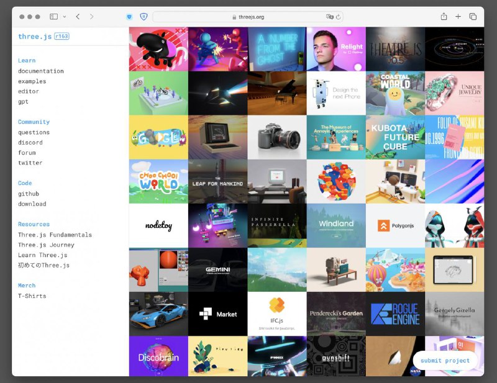
Task: Open Three.js Fundamentals resource
Action: pos(55,235)
